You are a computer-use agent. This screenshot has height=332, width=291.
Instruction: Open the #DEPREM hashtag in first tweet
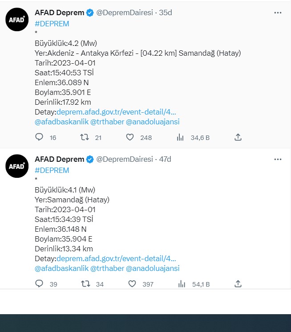click(52, 24)
